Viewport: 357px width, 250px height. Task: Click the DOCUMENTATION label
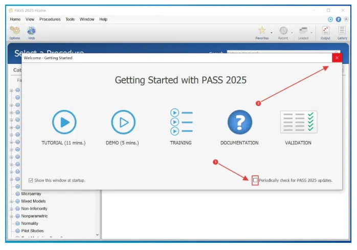(239, 143)
